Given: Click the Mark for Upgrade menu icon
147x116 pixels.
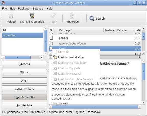Looking at the screenshot, I should pyautogui.click(x=55, y=68).
